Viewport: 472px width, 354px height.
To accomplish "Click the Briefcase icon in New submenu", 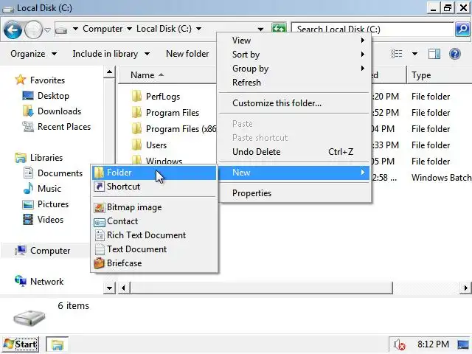I will click(99, 263).
